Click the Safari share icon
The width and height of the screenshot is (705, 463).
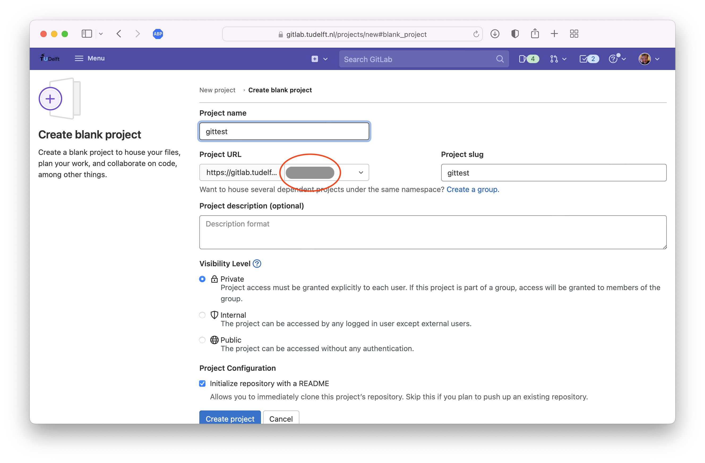pos(535,33)
